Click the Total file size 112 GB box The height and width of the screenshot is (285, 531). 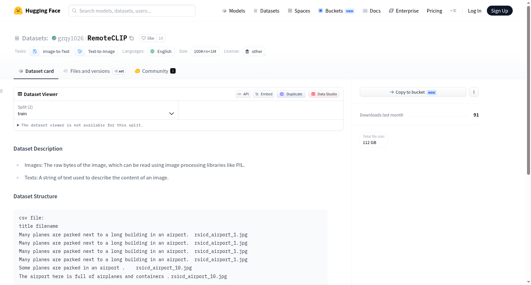pyautogui.click(x=374, y=140)
